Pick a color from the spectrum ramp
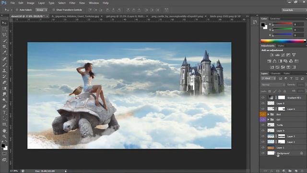307x173 pixels. tap(283, 41)
